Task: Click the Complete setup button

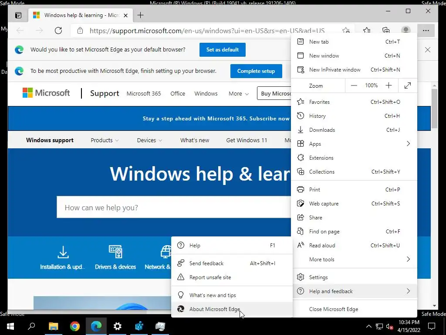Action: point(256,71)
